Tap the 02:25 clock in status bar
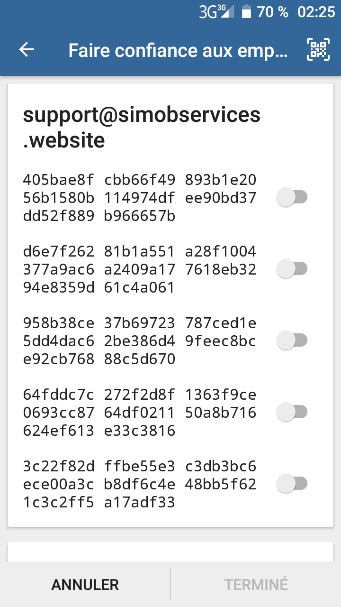The image size is (341, 607). point(316,12)
